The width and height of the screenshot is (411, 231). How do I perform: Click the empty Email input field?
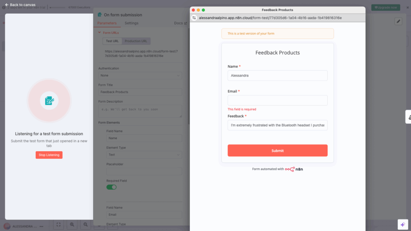click(277, 100)
